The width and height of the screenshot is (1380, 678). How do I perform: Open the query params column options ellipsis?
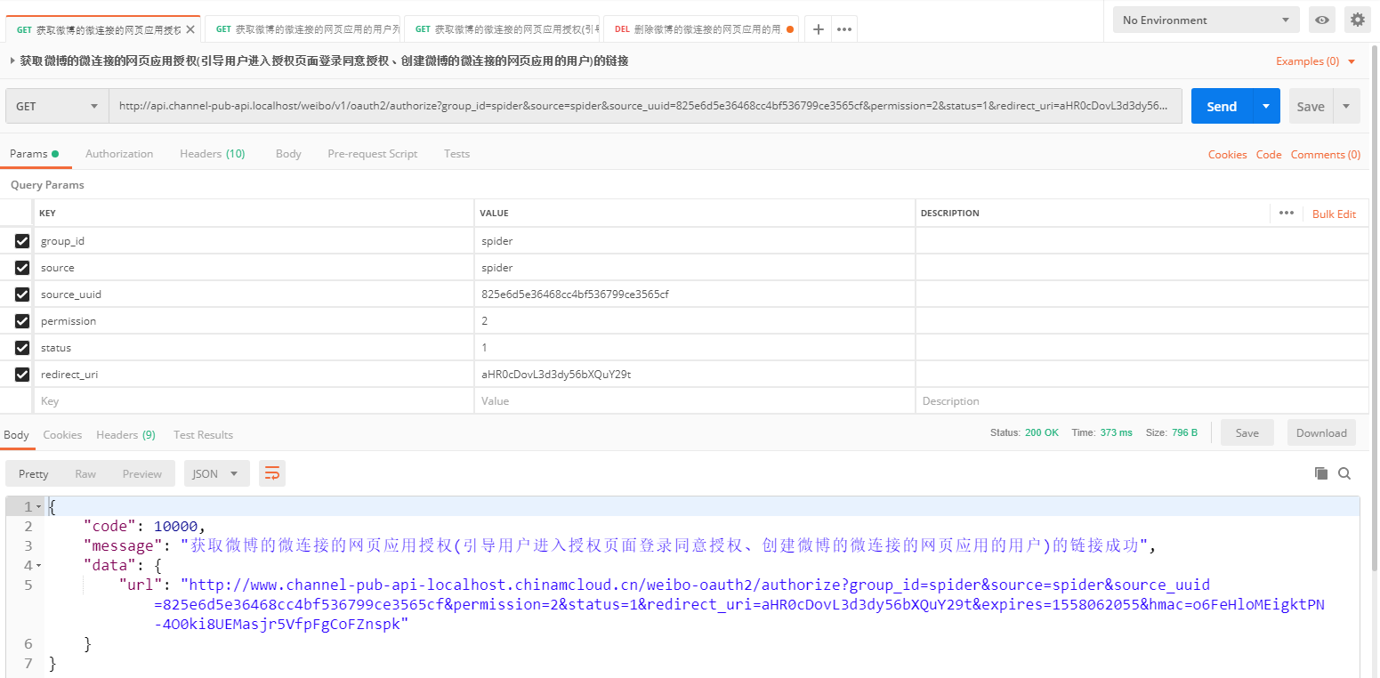(x=1286, y=213)
